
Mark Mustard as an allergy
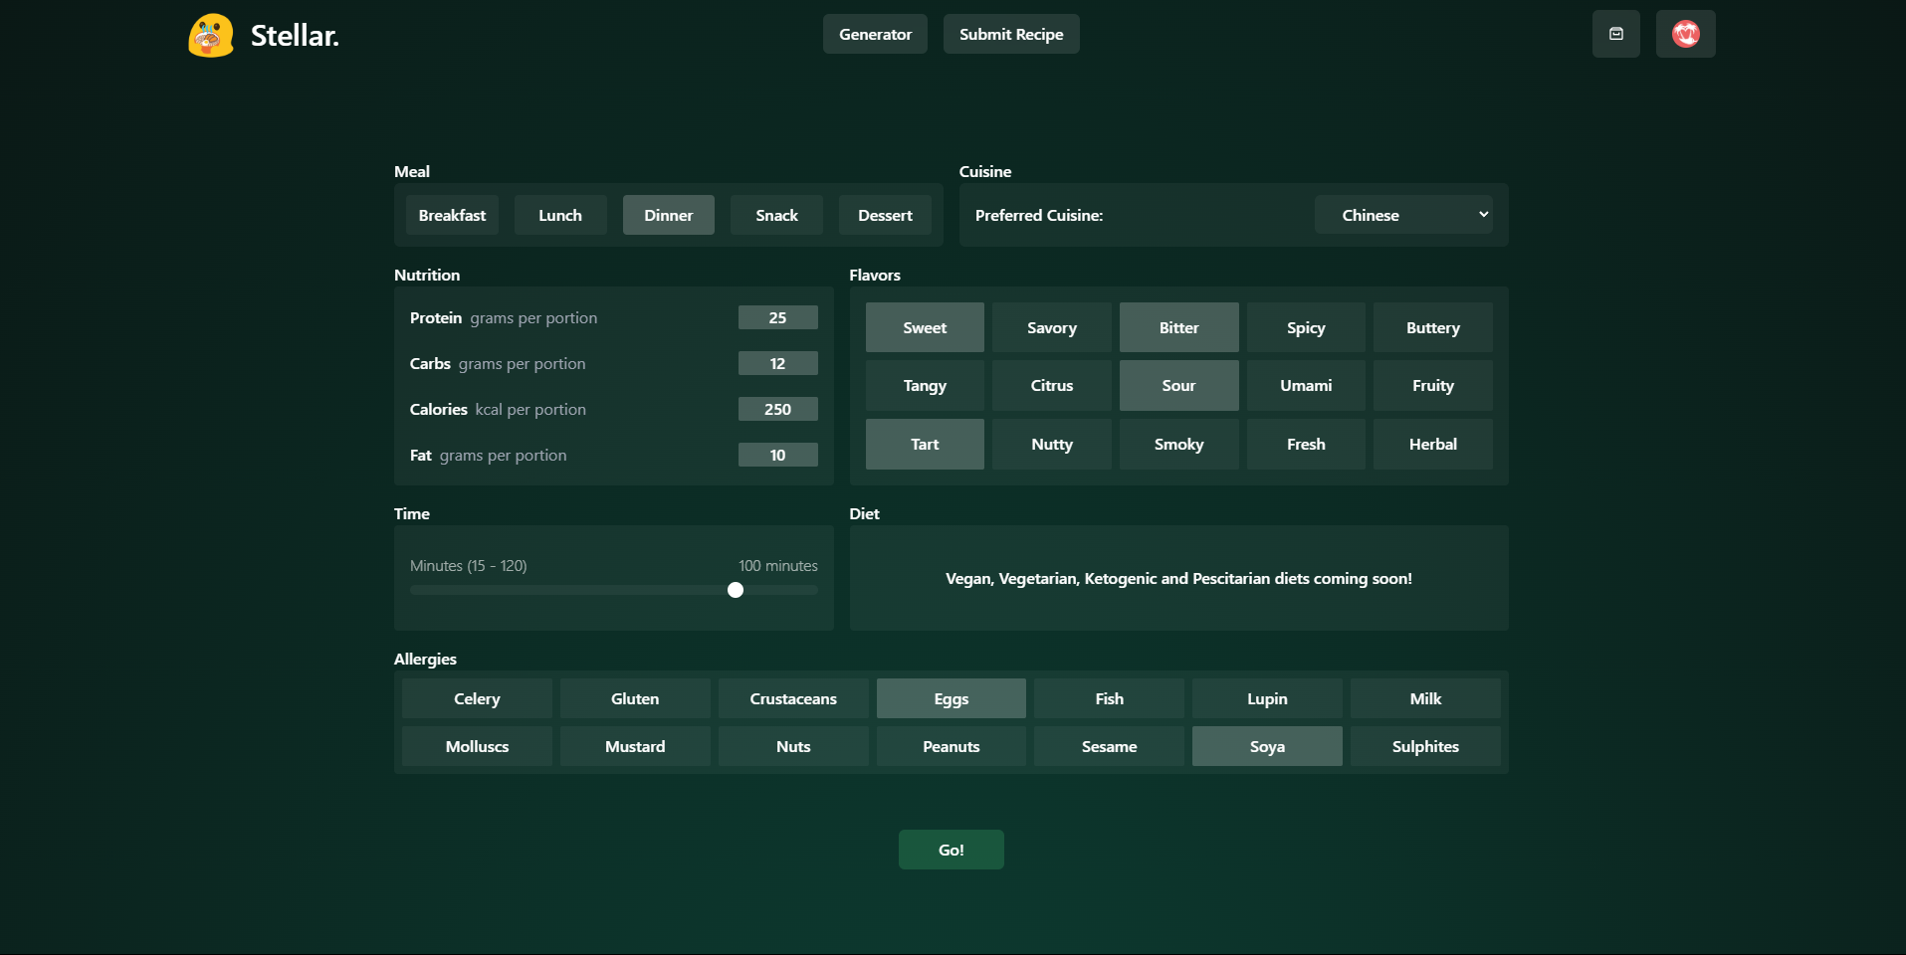[x=635, y=746]
